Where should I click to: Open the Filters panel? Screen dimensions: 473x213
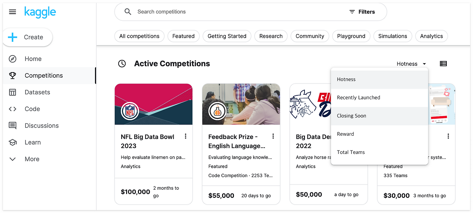pos(362,12)
